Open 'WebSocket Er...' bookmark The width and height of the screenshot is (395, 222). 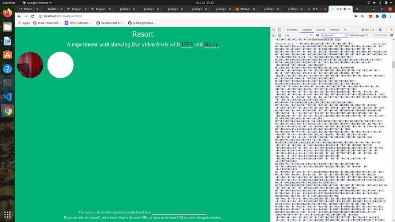(110, 23)
